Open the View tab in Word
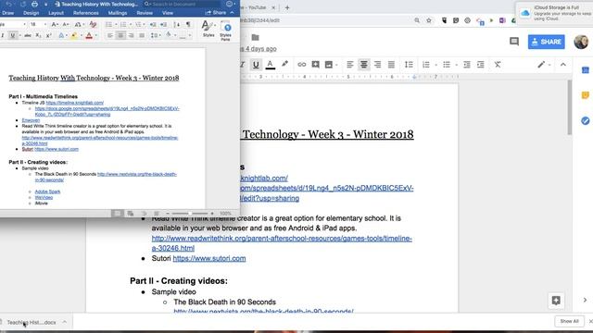The image size is (593, 333). point(168,13)
